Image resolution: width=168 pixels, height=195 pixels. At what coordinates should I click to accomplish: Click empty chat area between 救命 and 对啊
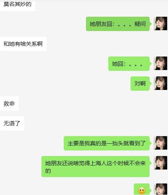click(x=74, y=94)
